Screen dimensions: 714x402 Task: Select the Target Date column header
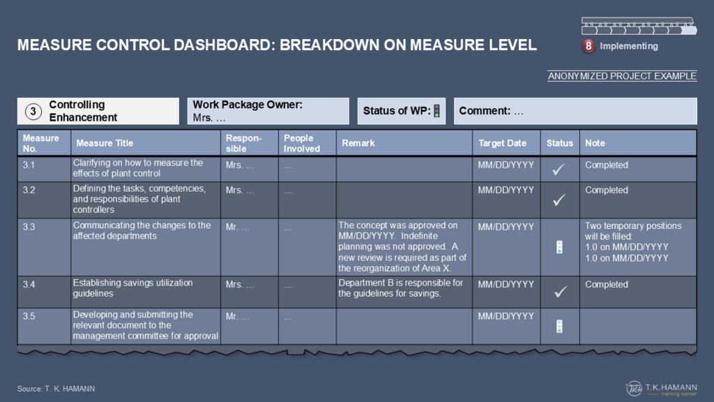(502, 143)
